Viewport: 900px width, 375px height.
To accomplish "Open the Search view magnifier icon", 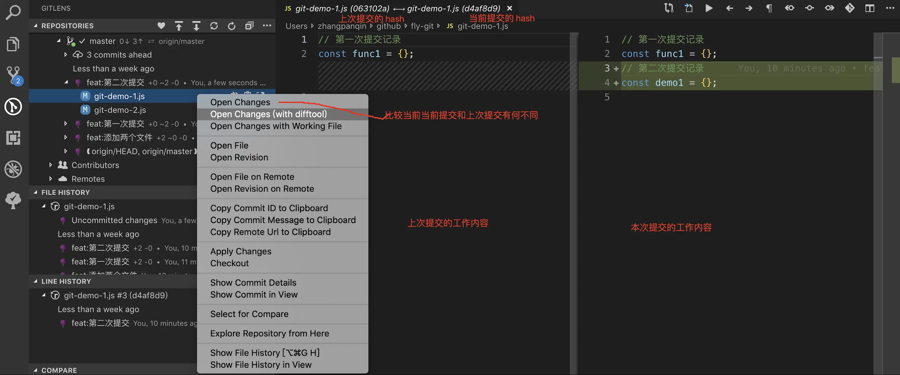I will tap(13, 13).
